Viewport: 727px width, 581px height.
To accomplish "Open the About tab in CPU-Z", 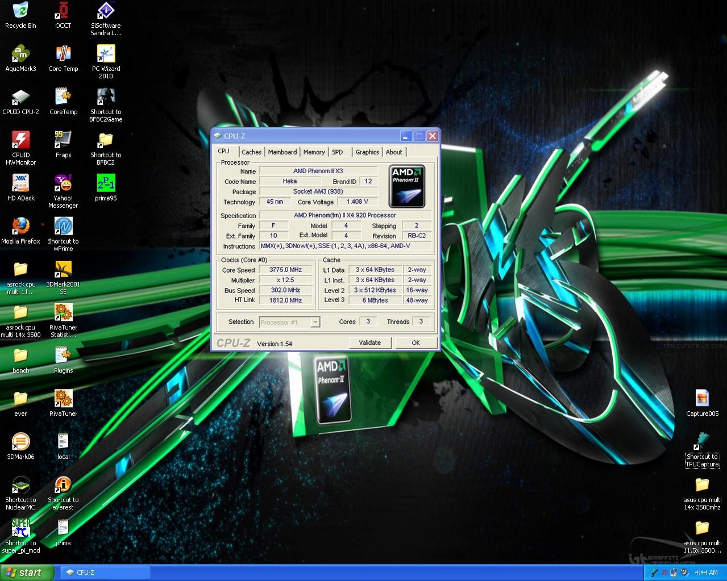I will pyautogui.click(x=394, y=152).
